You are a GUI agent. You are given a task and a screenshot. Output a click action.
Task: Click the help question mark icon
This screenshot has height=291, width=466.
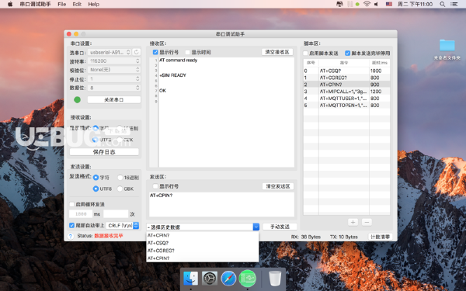click(x=71, y=236)
